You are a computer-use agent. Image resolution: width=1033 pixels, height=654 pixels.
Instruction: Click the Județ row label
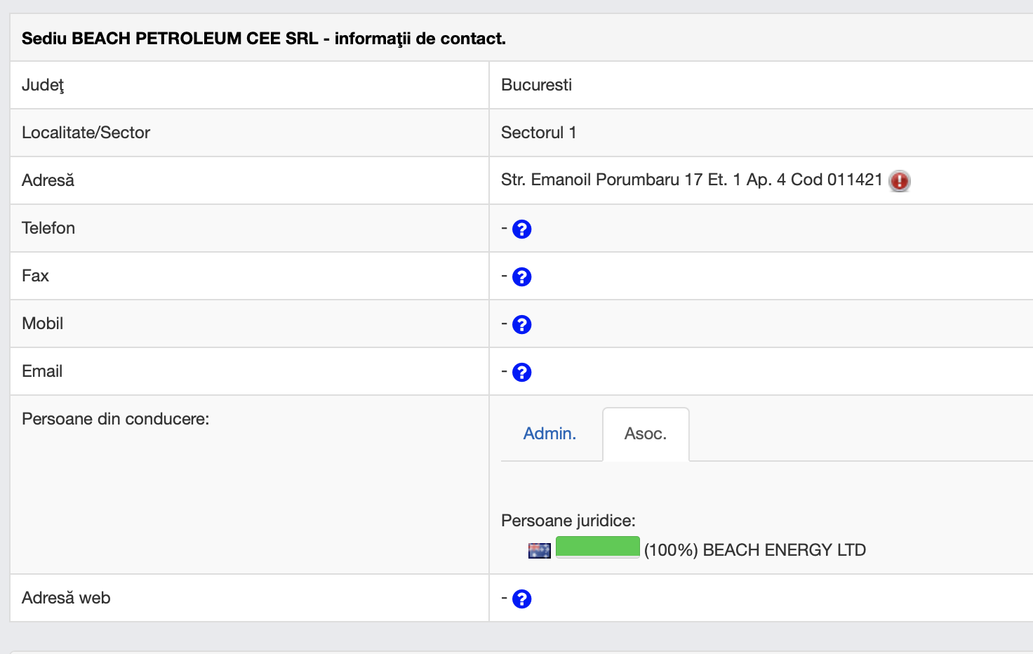point(43,85)
